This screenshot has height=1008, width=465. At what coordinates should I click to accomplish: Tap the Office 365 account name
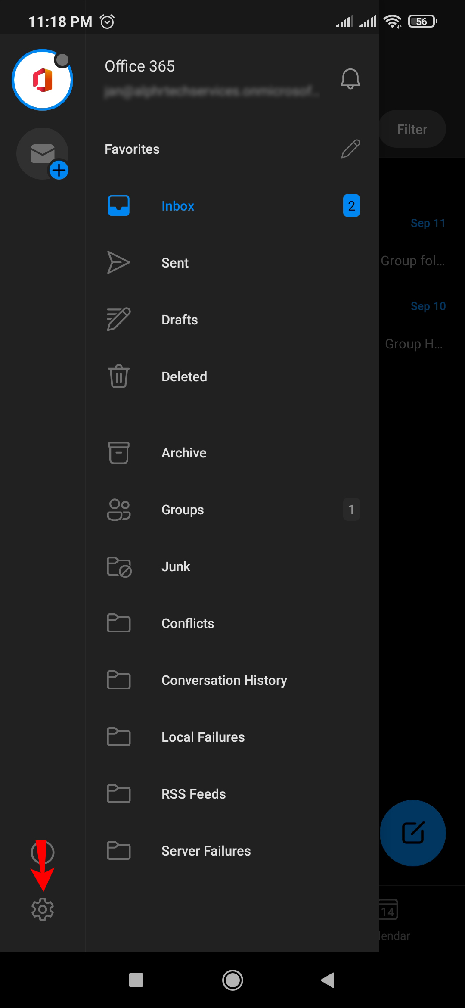point(139,66)
